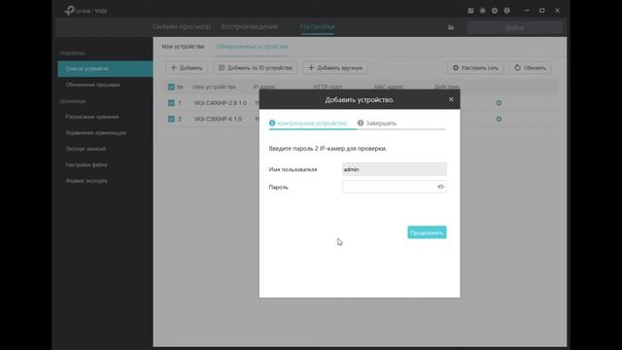Click the Обновить refresh button
The image size is (622, 350).
tap(530, 68)
